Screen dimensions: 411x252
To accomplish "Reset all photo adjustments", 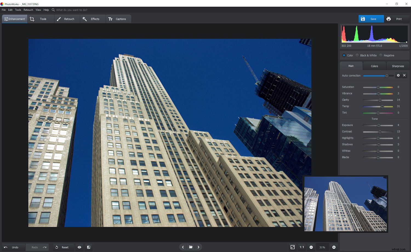I will pos(63,247).
